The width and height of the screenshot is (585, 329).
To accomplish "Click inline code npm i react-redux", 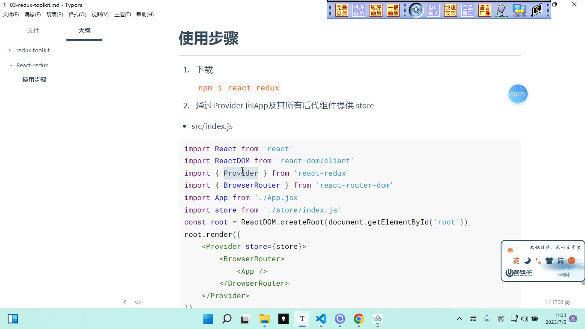I will pyautogui.click(x=239, y=88).
